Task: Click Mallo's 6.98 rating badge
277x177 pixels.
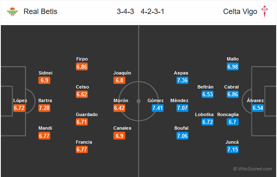Action: point(232,67)
